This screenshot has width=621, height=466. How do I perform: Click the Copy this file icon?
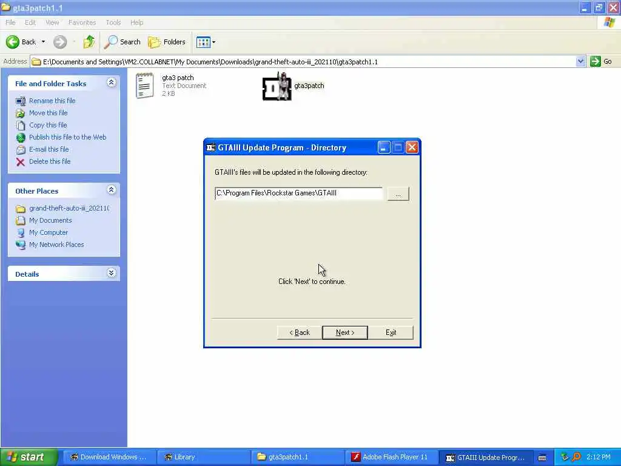tap(20, 126)
